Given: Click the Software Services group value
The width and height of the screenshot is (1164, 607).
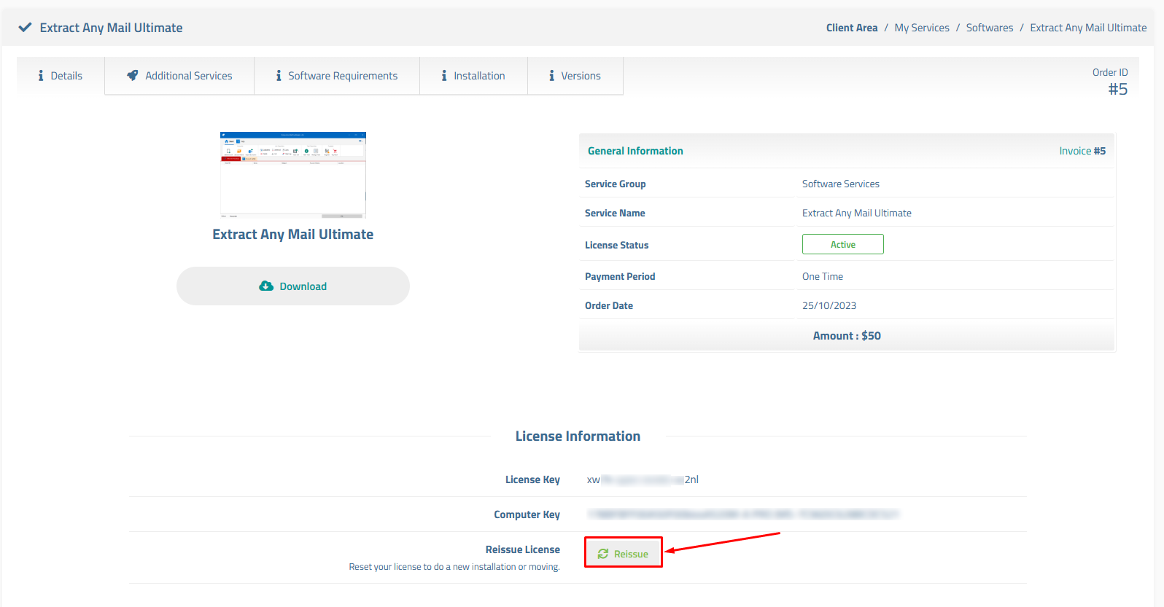Looking at the screenshot, I should click(841, 184).
